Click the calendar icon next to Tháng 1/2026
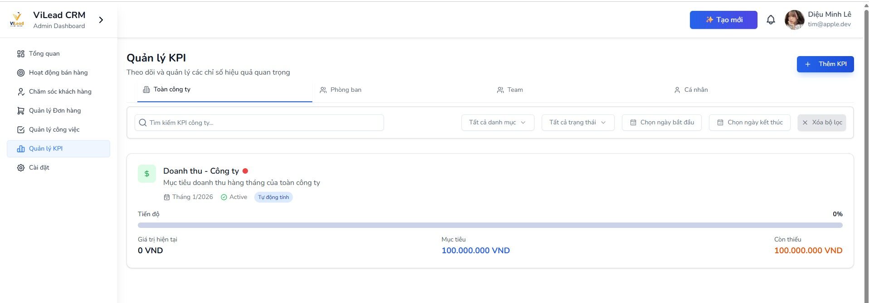869x303 pixels. pos(167,197)
